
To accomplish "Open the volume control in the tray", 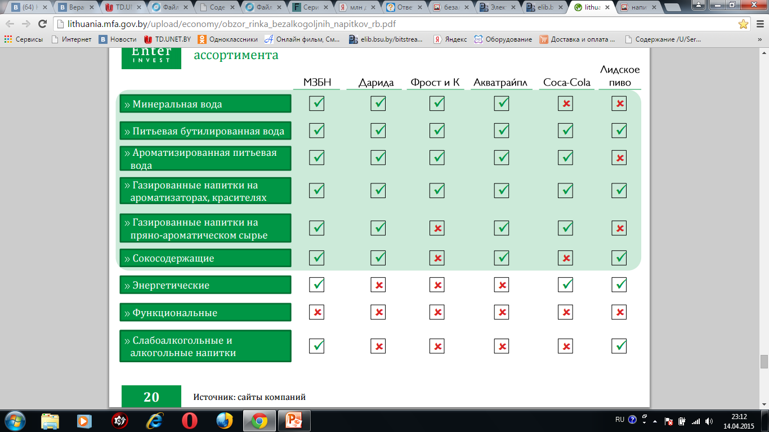I will [709, 421].
